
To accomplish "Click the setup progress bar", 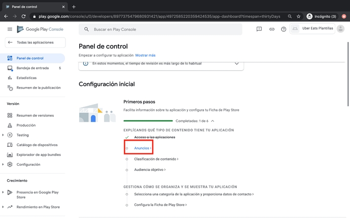I will tap(148, 121).
